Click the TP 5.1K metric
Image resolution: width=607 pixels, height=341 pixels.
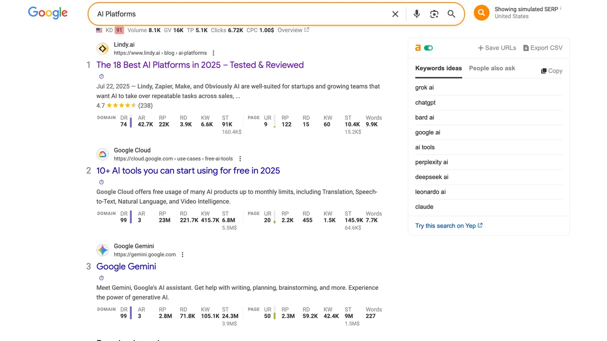click(x=197, y=30)
